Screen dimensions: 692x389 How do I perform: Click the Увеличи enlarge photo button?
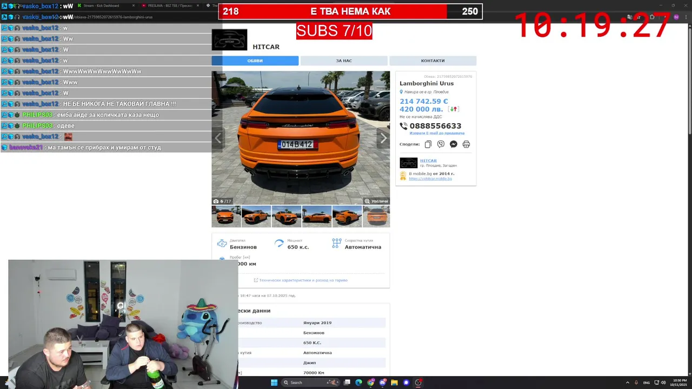(x=376, y=201)
